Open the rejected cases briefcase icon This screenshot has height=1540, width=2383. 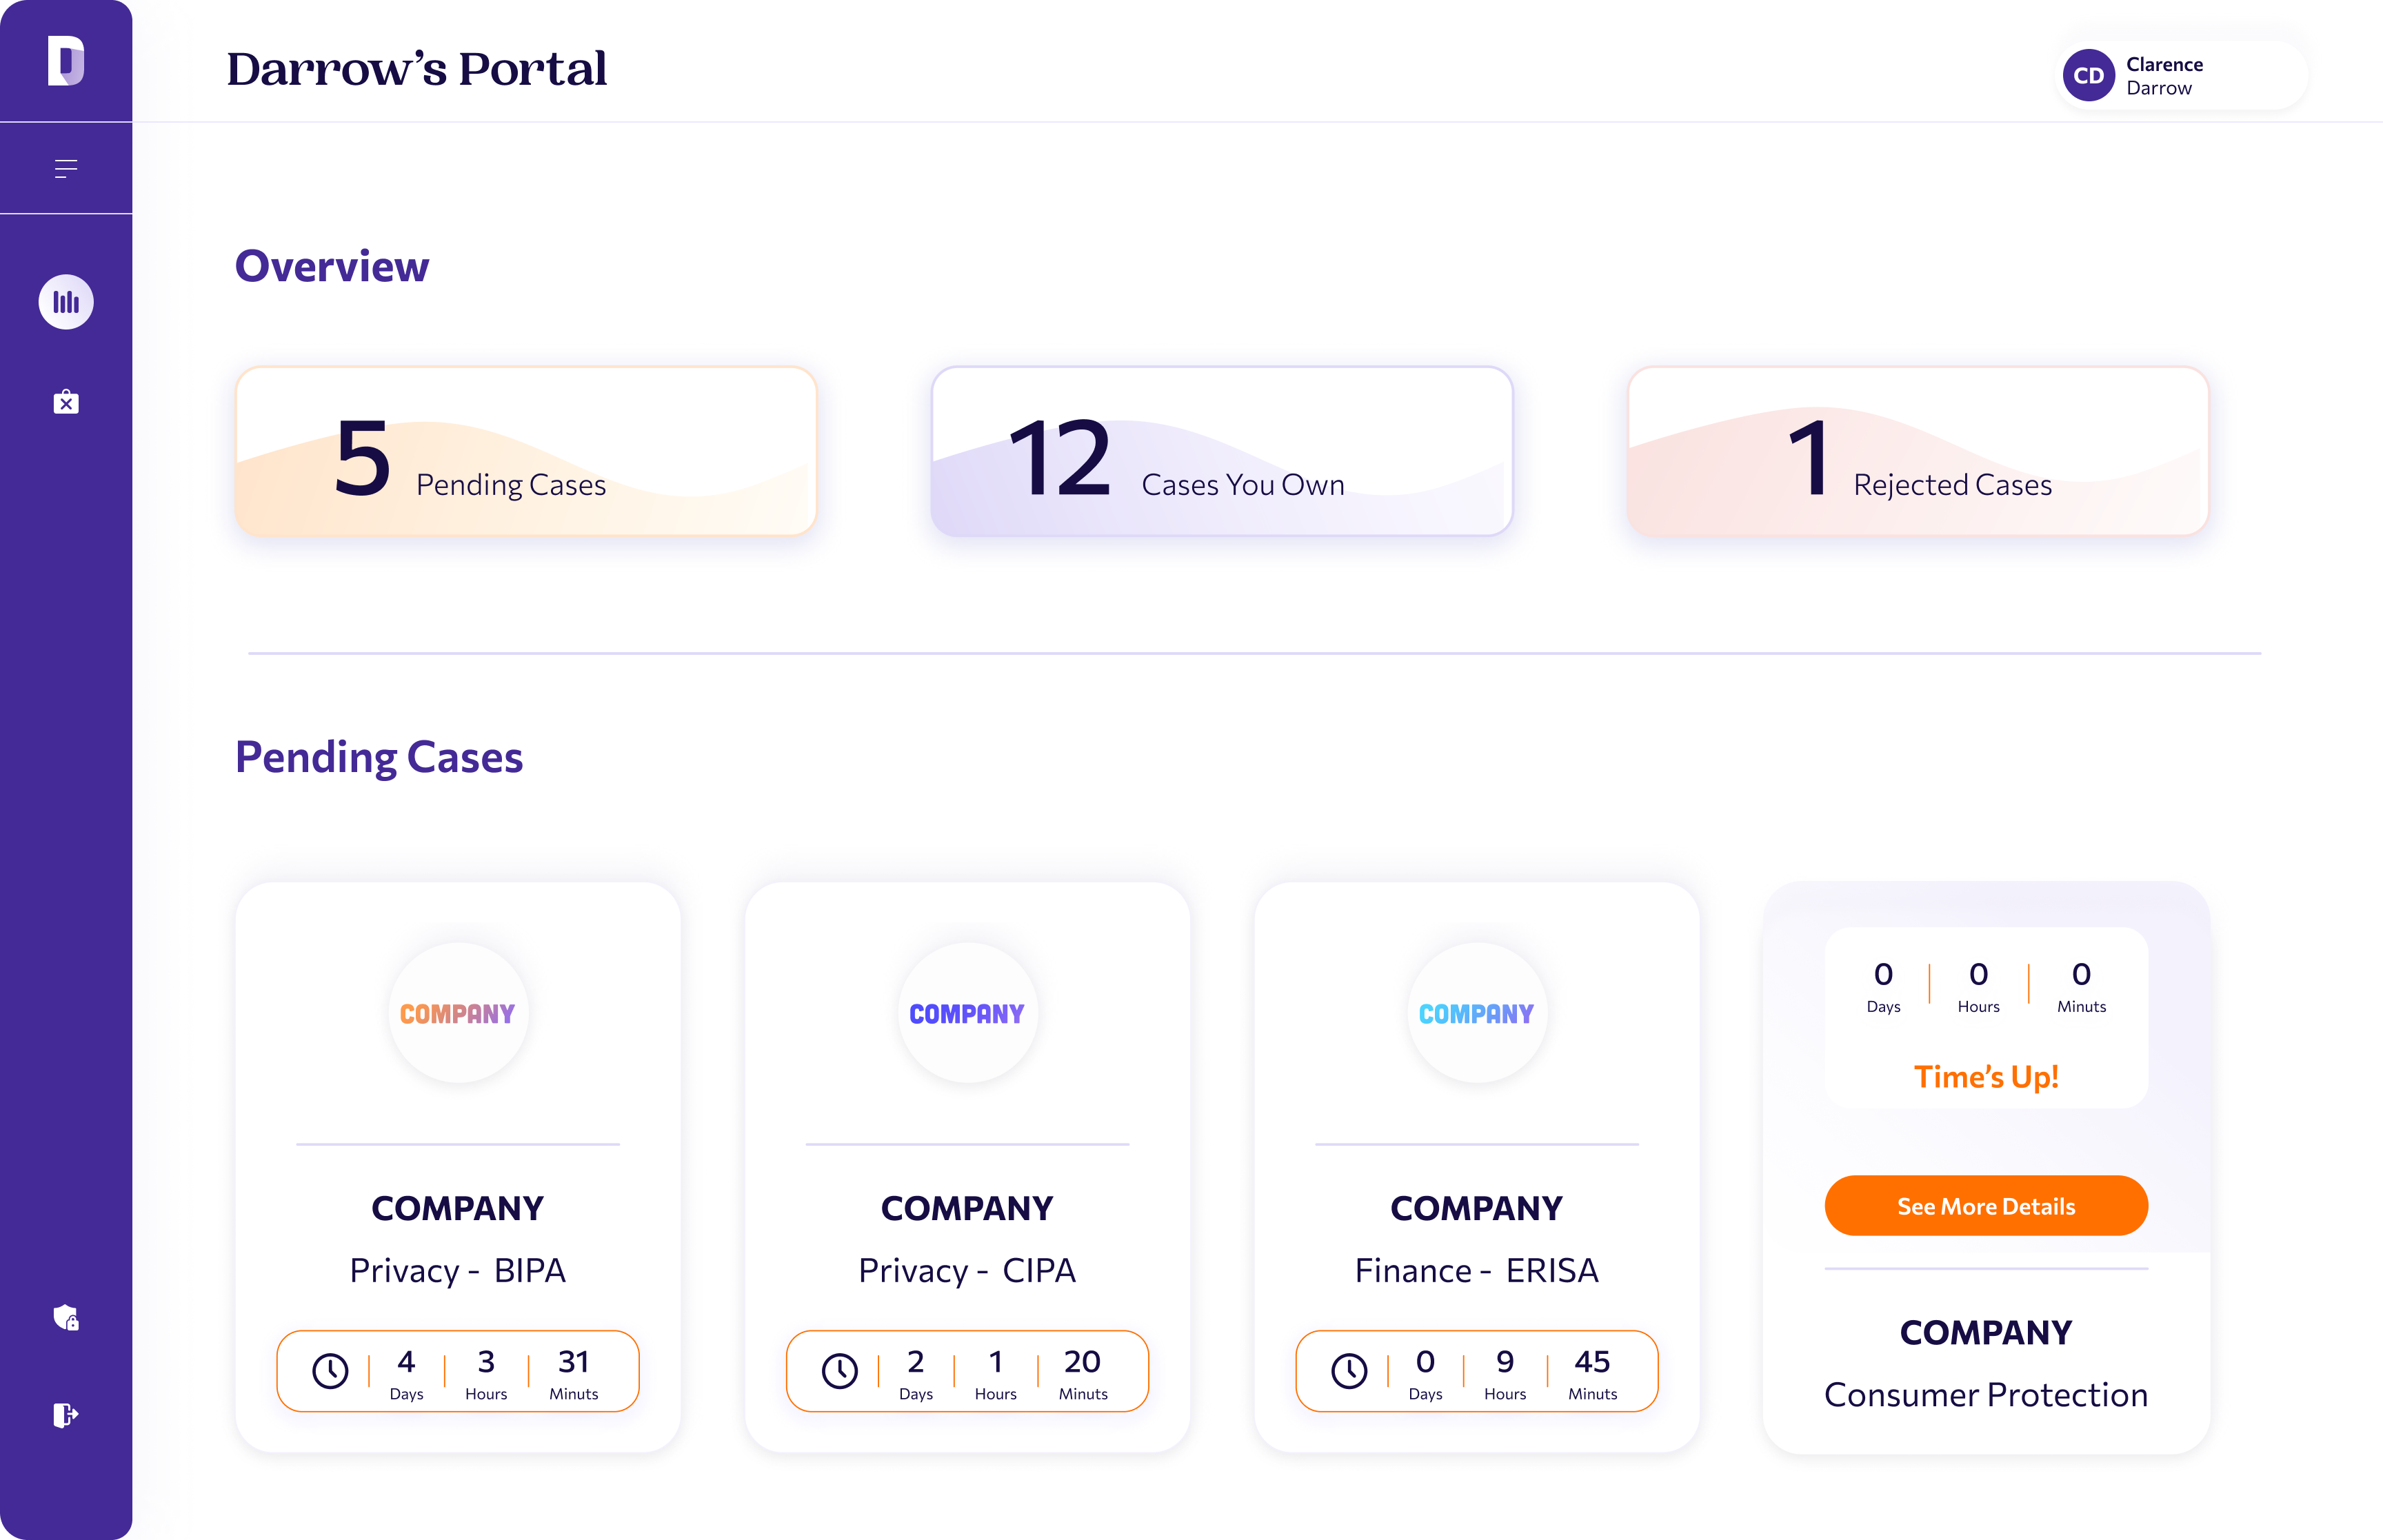[x=66, y=402]
